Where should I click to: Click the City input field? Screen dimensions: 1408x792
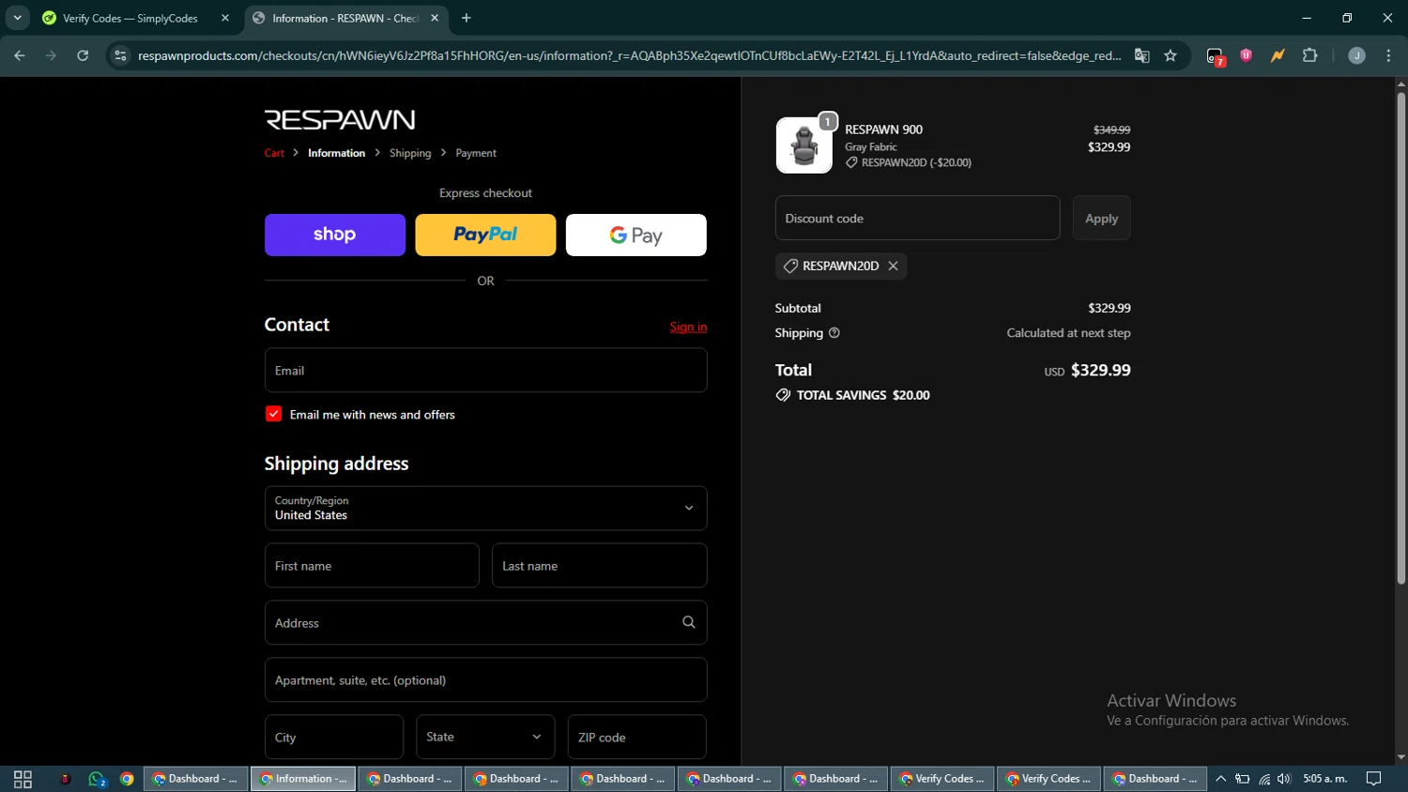[x=334, y=738]
